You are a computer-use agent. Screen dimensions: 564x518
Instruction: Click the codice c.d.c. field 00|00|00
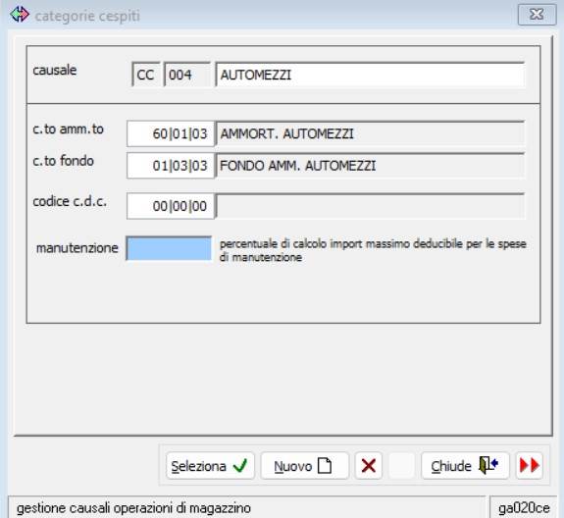[171, 206]
